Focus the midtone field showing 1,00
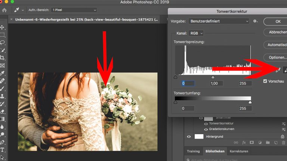 [x=216, y=83]
